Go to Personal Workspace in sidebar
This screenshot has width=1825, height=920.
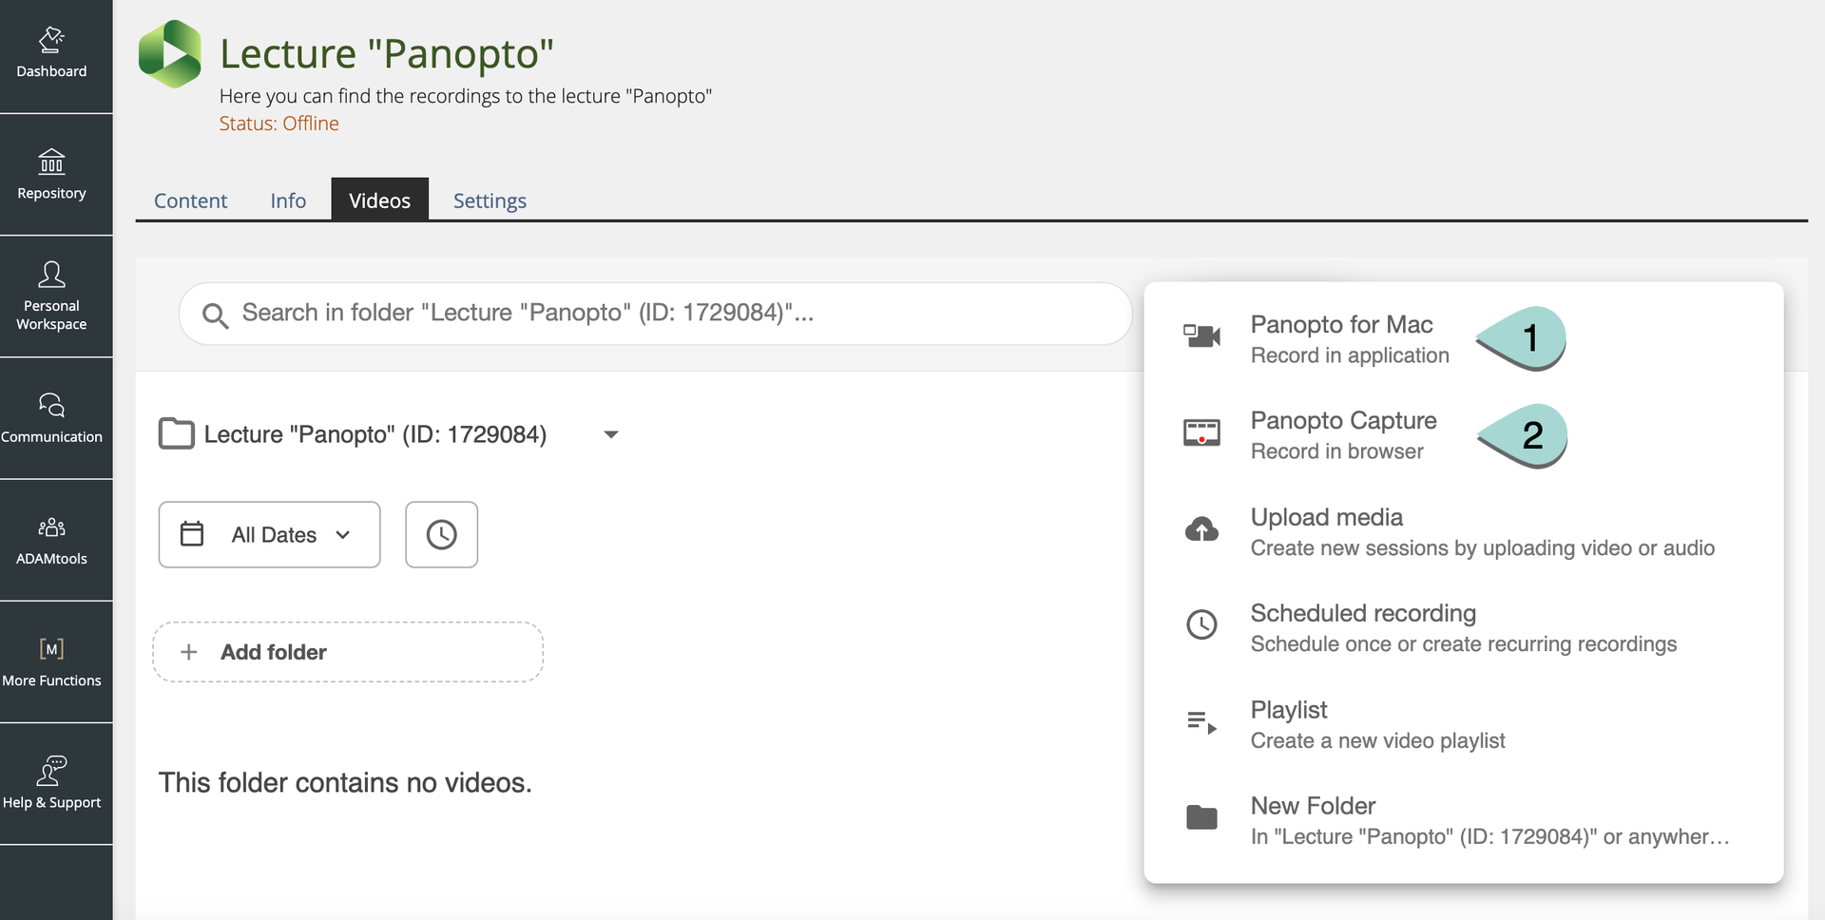(52, 297)
